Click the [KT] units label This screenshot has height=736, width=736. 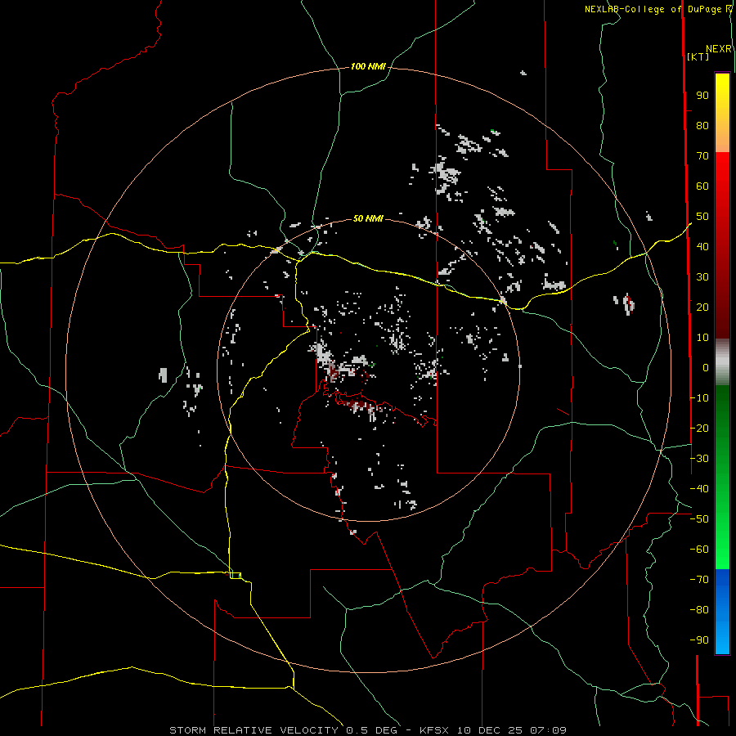pyautogui.click(x=698, y=56)
